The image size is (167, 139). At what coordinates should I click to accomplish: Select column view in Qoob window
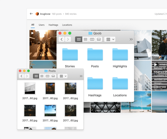(x=92, y=39)
